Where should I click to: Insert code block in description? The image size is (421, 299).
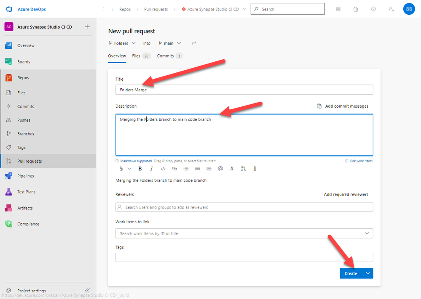click(163, 169)
